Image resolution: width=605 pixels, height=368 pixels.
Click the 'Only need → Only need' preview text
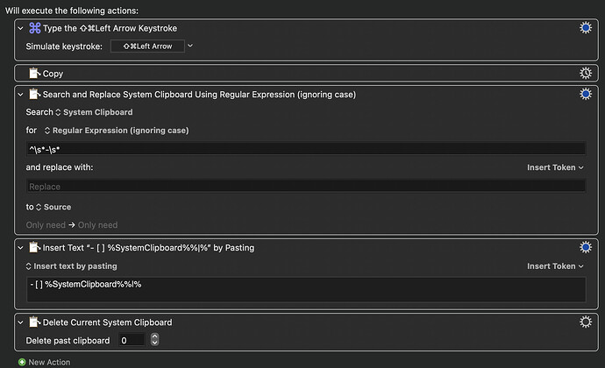[x=72, y=225]
